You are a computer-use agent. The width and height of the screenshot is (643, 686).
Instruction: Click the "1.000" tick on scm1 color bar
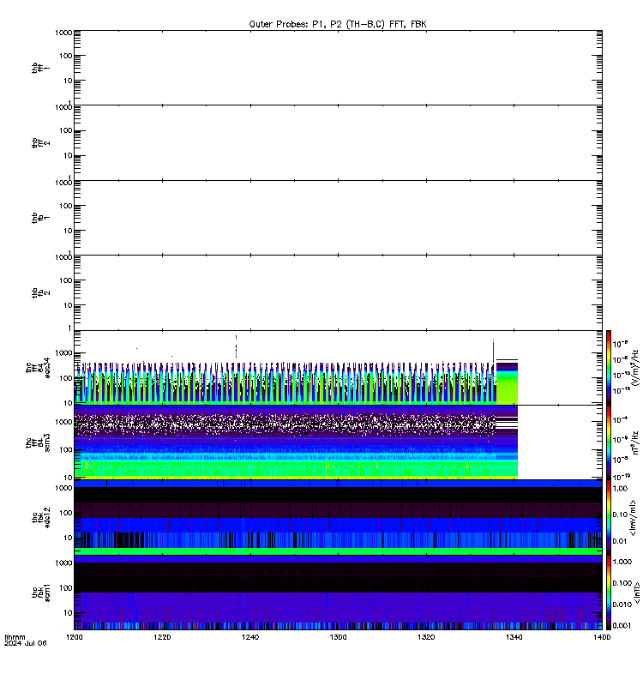(622, 562)
